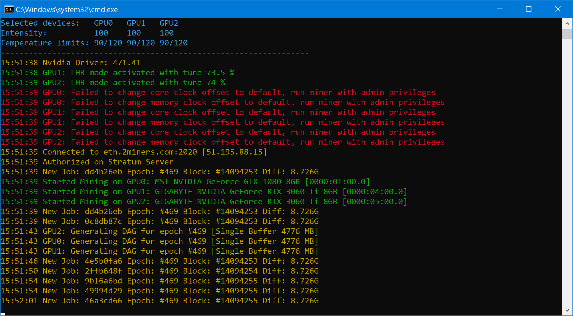
Task: Click the scrollbar up arrow
Action: (x=567, y=24)
